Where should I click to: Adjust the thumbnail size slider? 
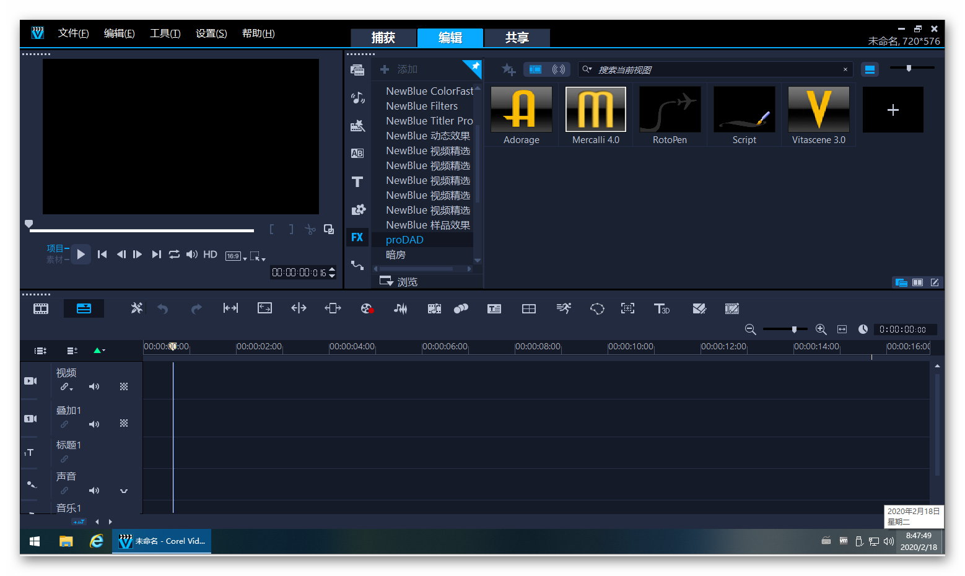click(x=912, y=68)
